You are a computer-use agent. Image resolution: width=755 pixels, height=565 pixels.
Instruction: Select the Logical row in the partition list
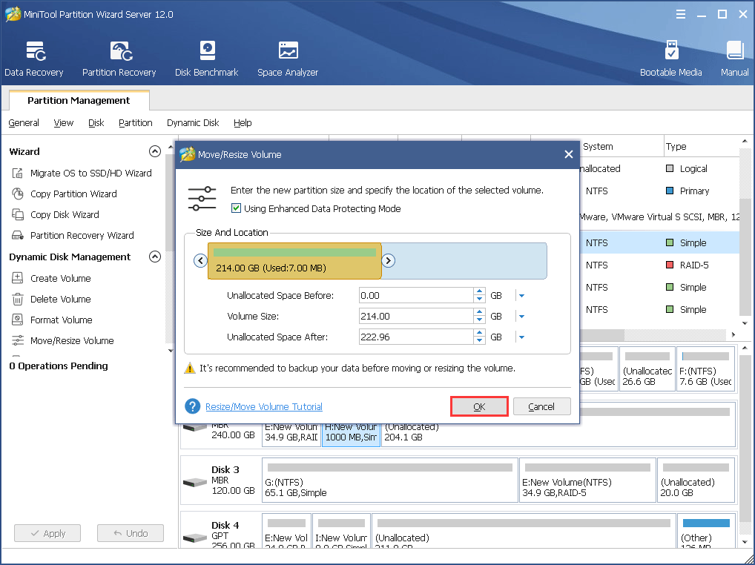coord(659,168)
